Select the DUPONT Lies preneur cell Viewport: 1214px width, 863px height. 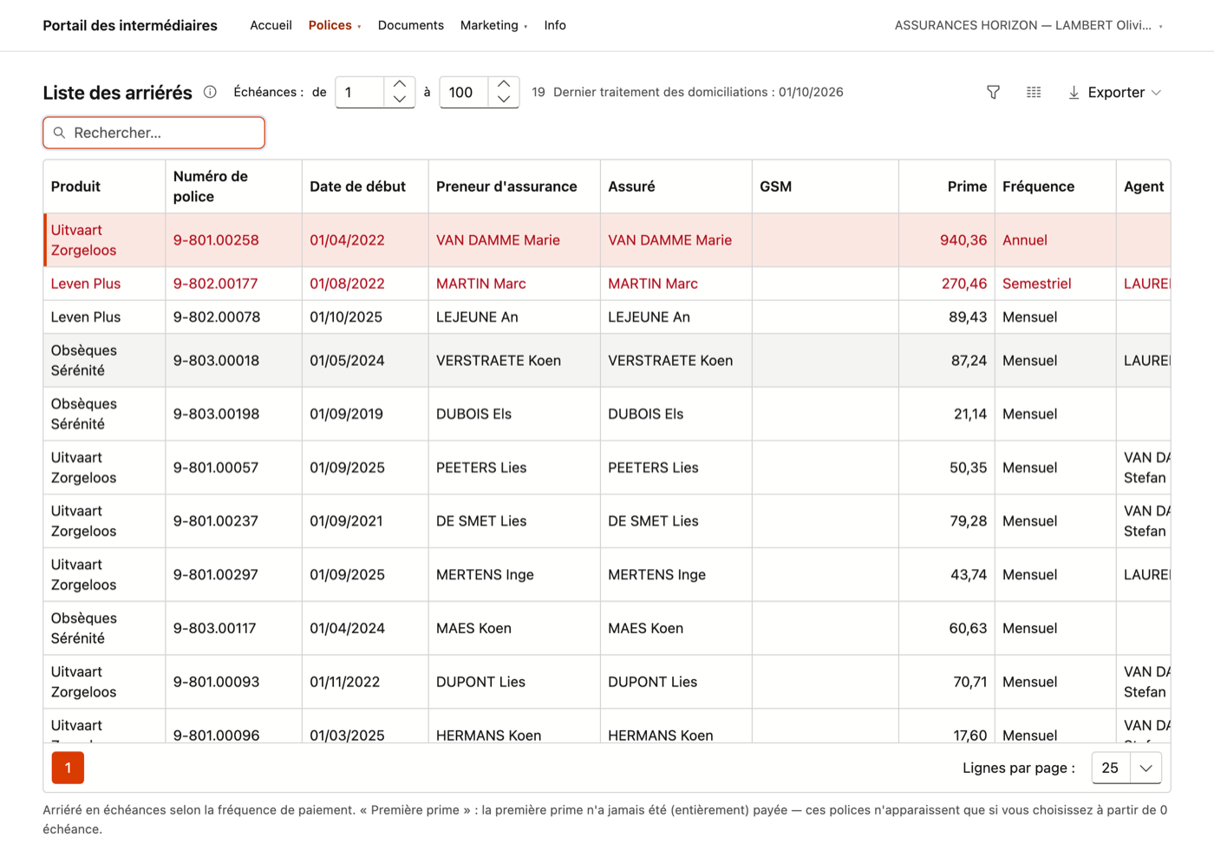(x=514, y=682)
